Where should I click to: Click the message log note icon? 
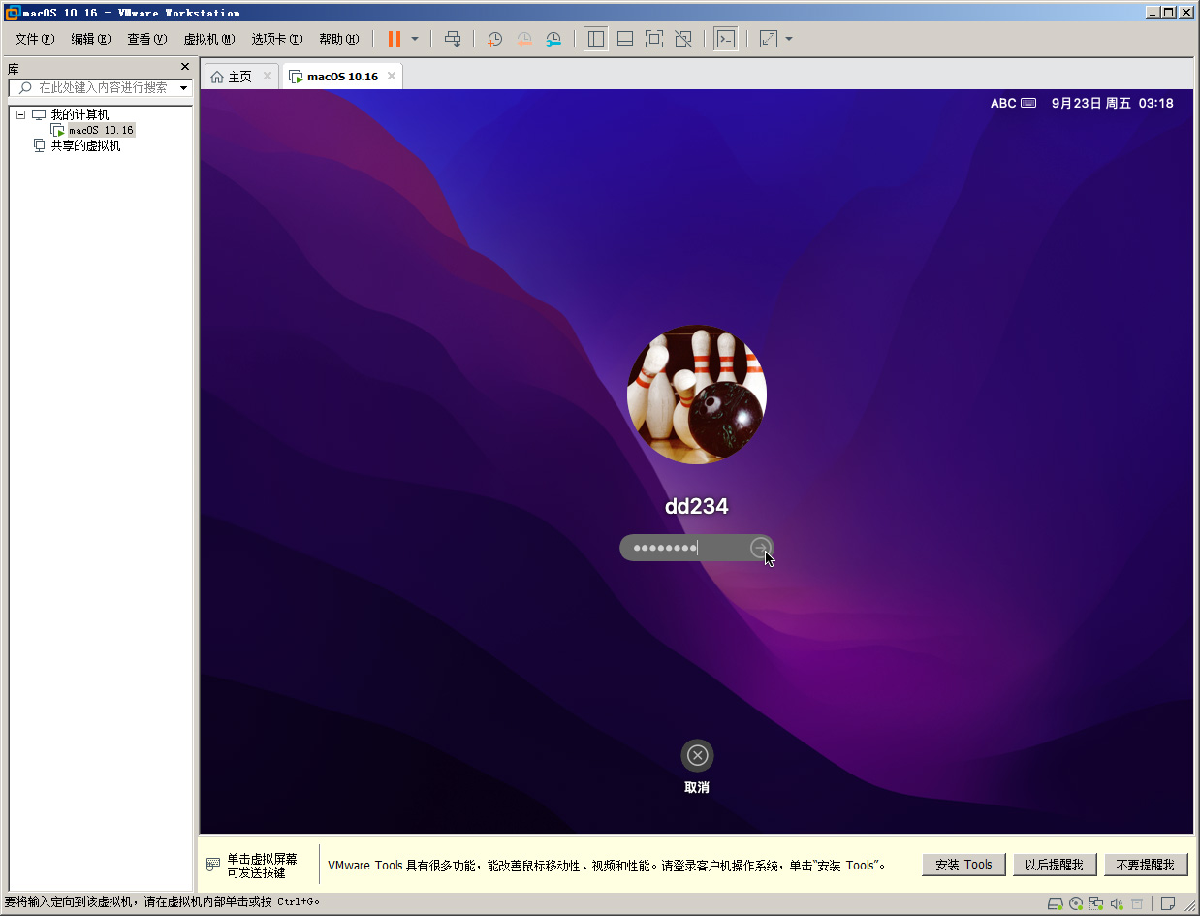[1168, 903]
